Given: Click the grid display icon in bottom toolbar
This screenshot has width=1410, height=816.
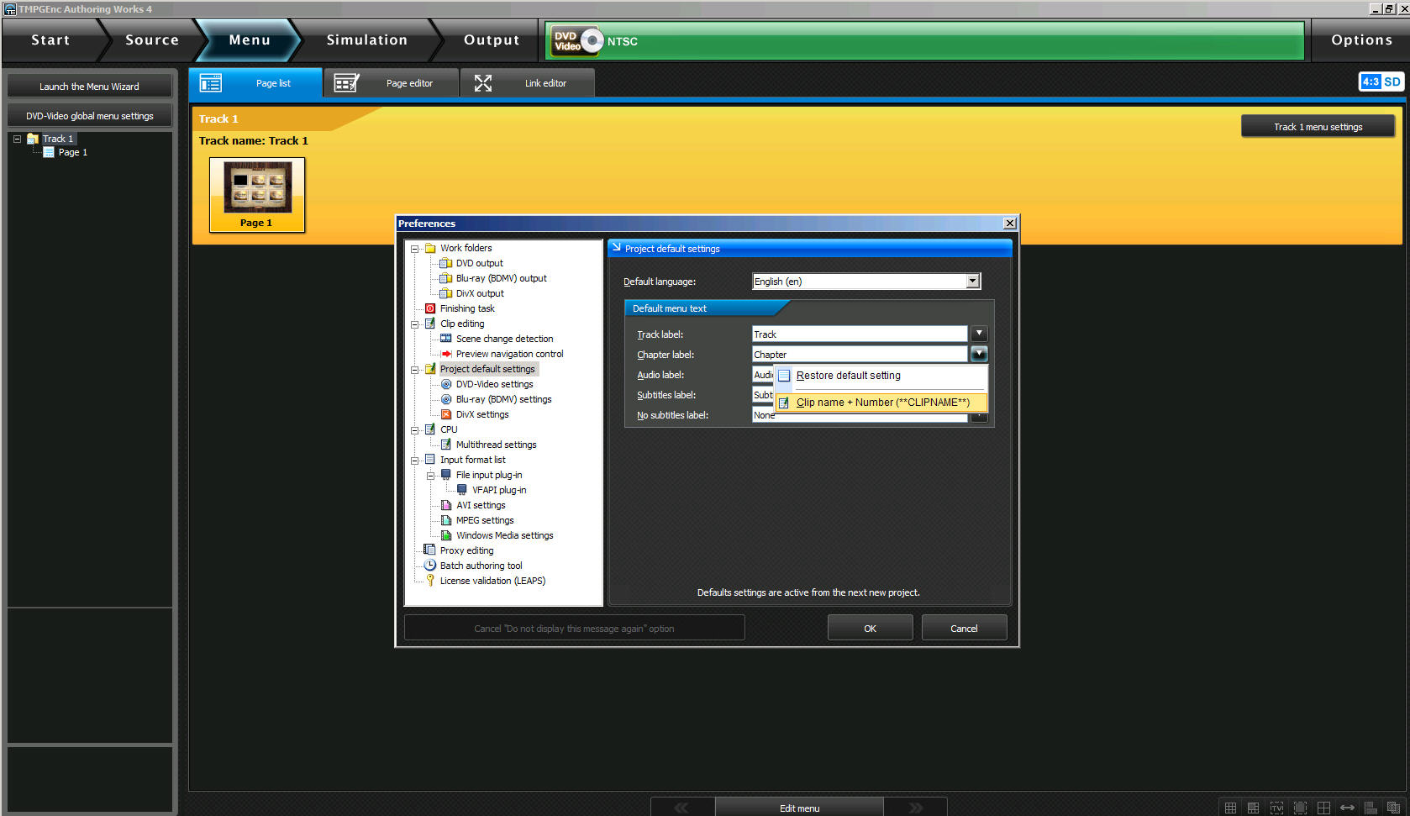Looking at the screenshot, I should (1230, 808).
